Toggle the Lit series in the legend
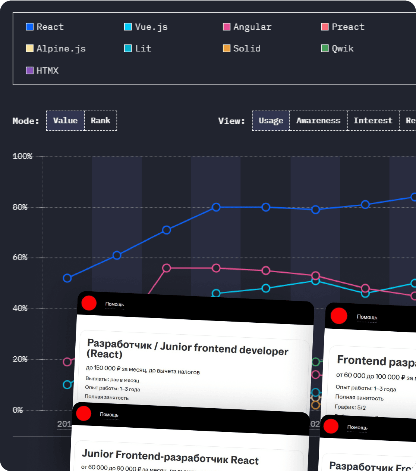416x471 pixels. pos(138,49)
